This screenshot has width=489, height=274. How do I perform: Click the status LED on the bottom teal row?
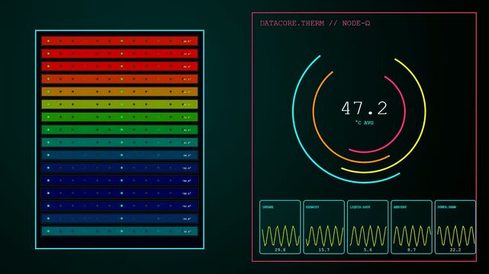point(48,231)
